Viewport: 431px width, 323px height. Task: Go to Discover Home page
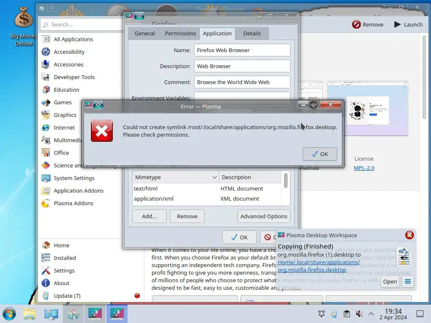pos(61,246)
